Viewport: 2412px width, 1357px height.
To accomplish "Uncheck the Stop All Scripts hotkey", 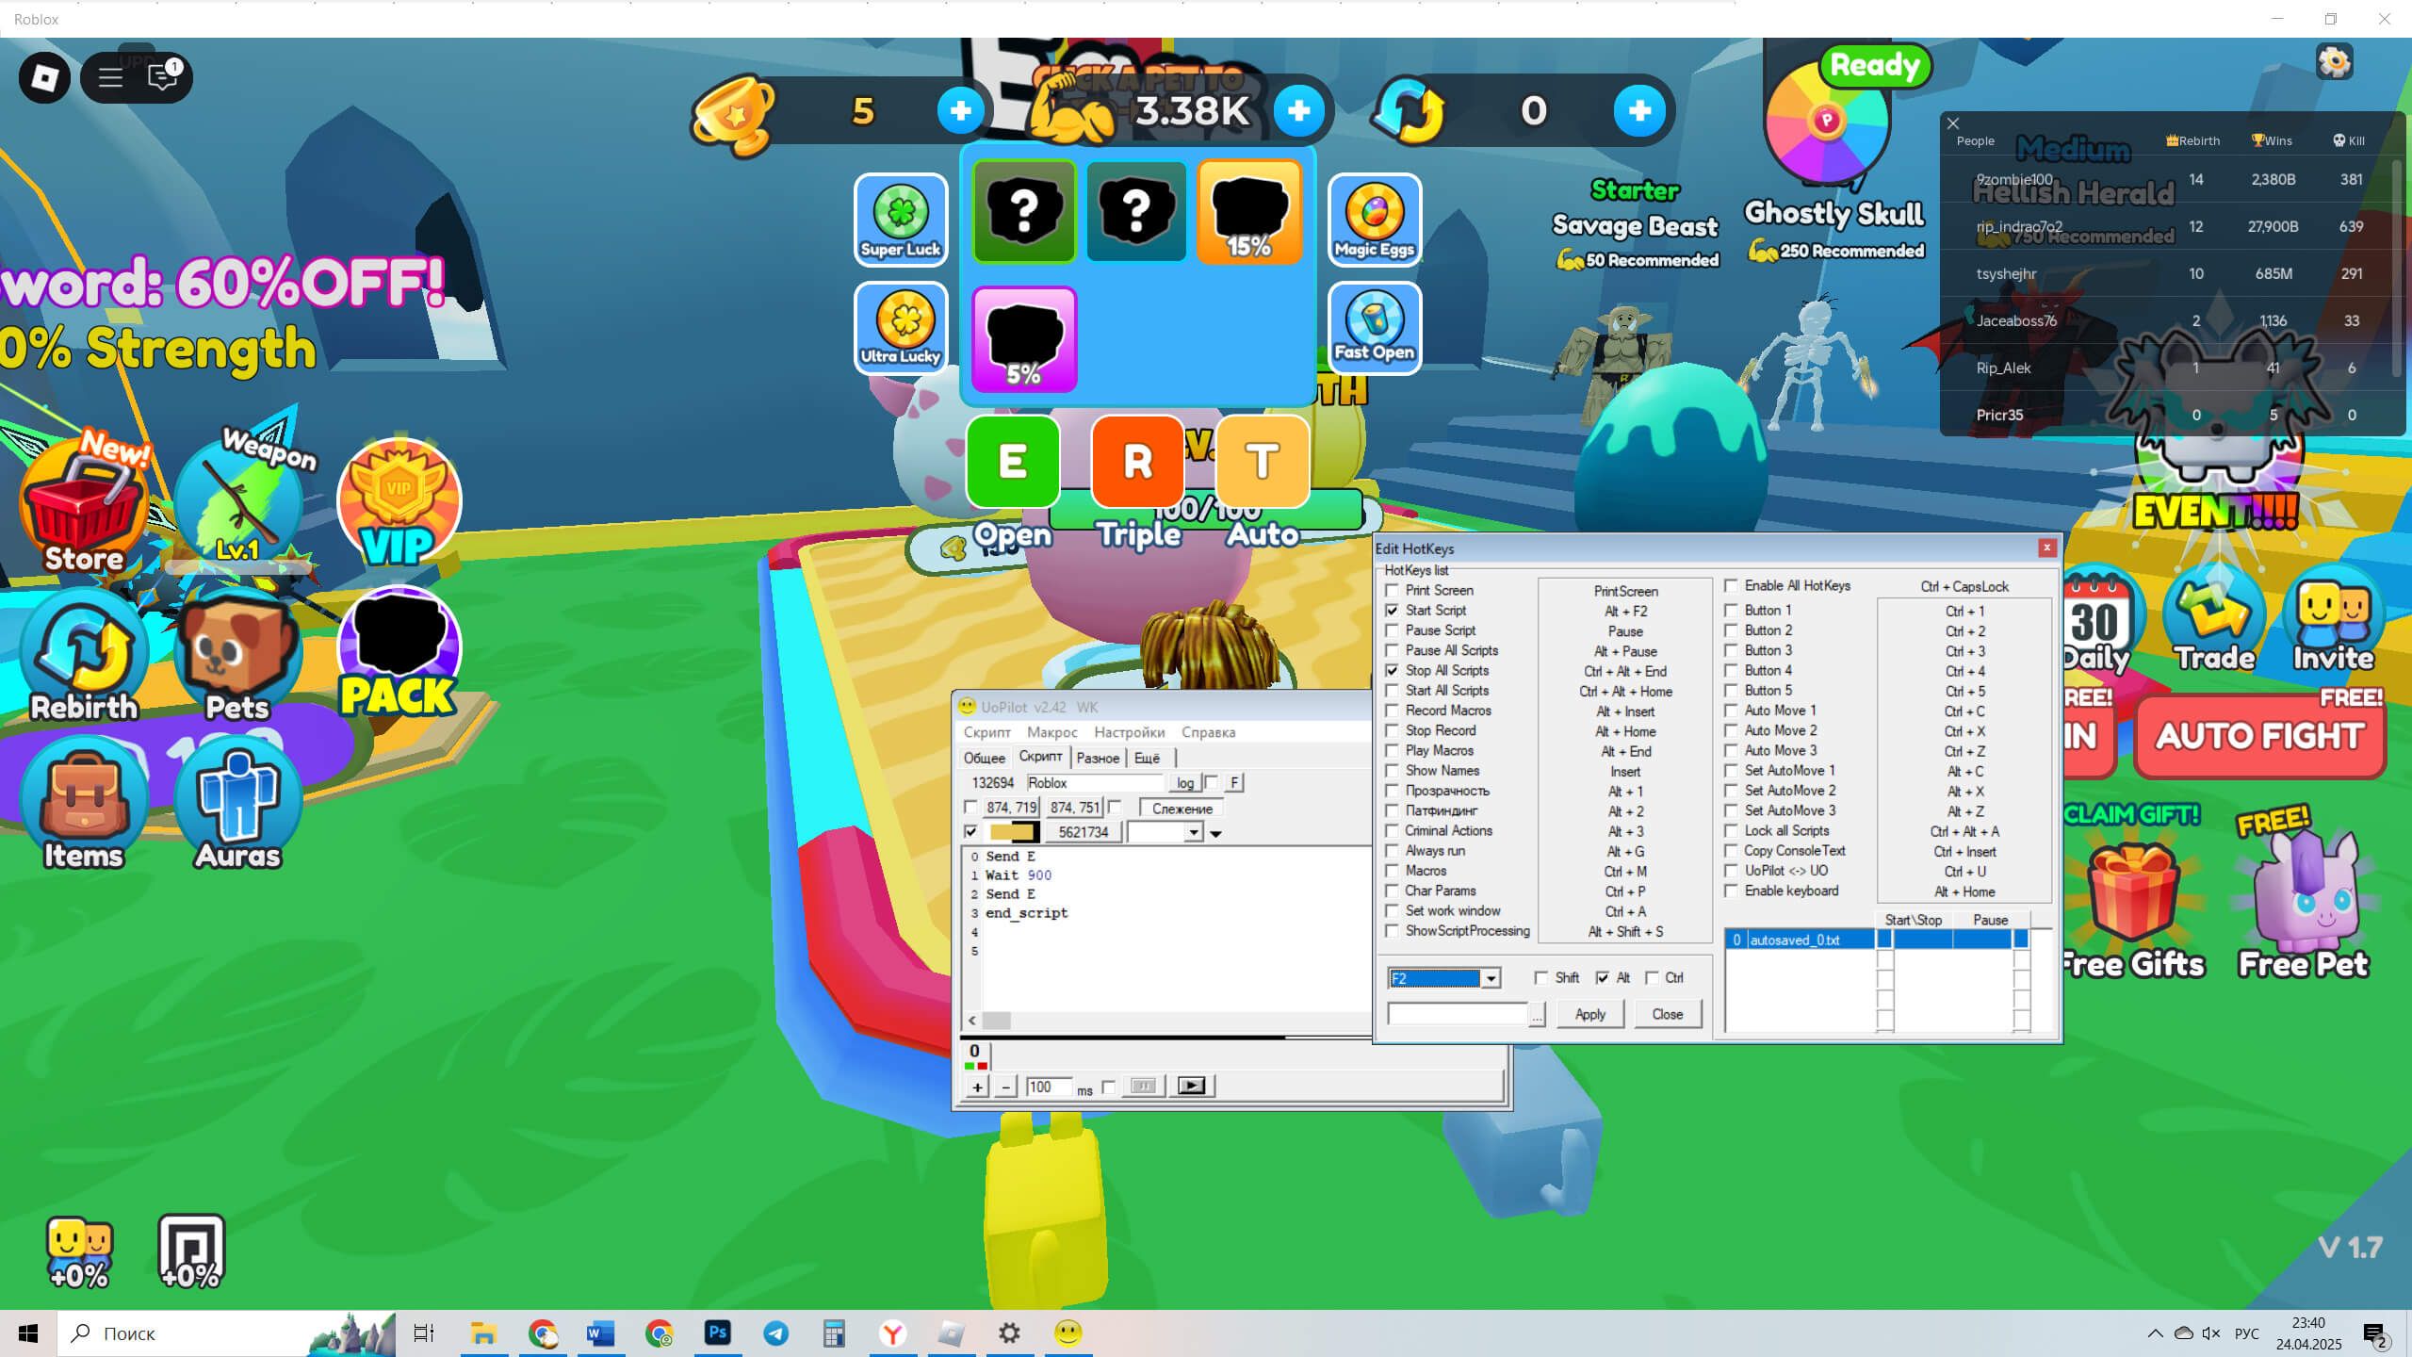I will (1392, 670).
